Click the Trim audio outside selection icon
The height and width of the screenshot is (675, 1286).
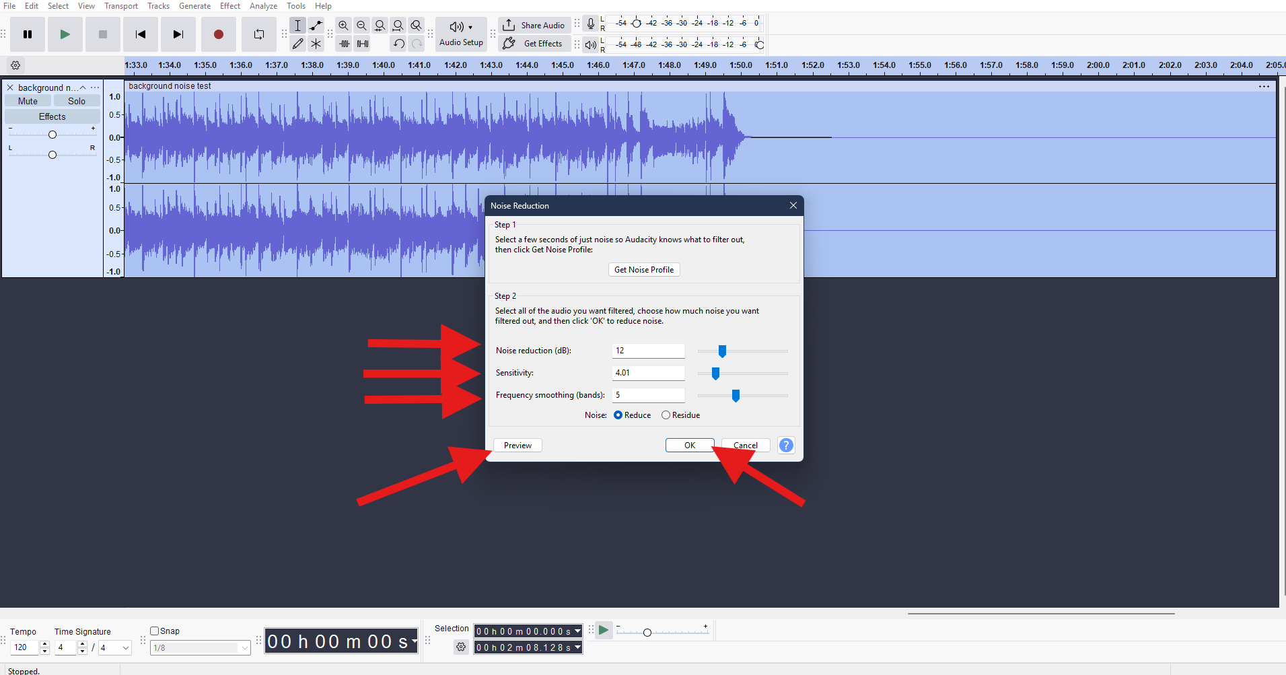pyautogui.click(x=344, y=43)
